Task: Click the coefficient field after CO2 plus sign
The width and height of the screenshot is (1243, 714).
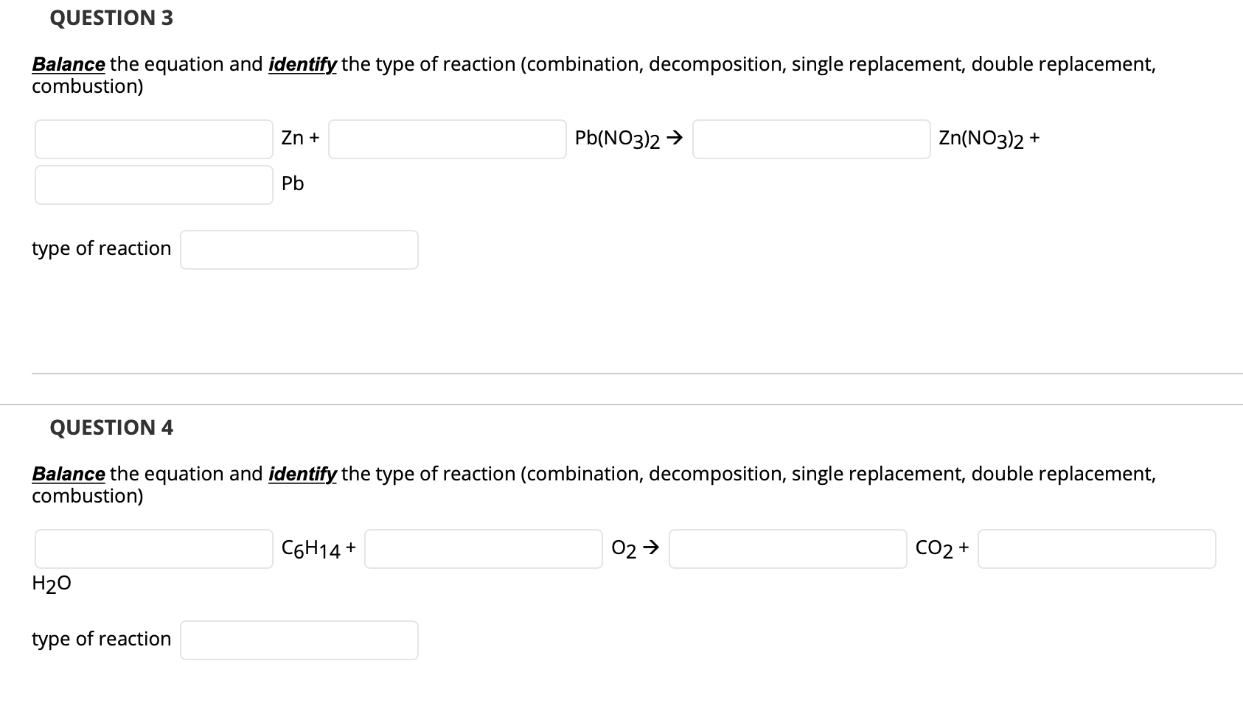Action: pos(1096,549)
